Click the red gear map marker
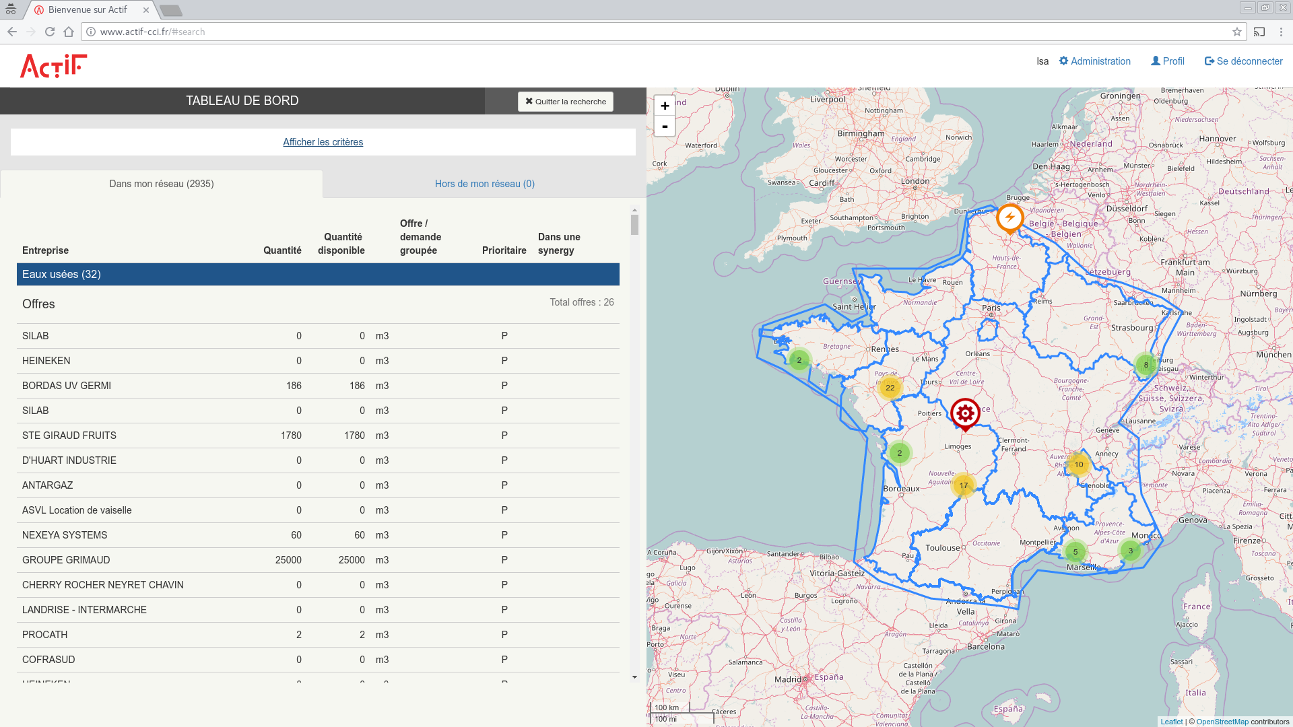The image size is (1293, 727). pyautogui.click(x=964, y=413)
